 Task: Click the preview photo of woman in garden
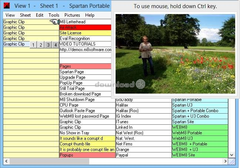[175, 54]
